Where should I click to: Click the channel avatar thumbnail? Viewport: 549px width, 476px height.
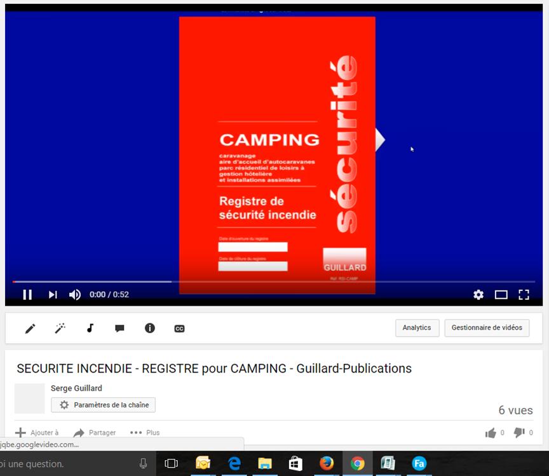[x=29, y=398]
